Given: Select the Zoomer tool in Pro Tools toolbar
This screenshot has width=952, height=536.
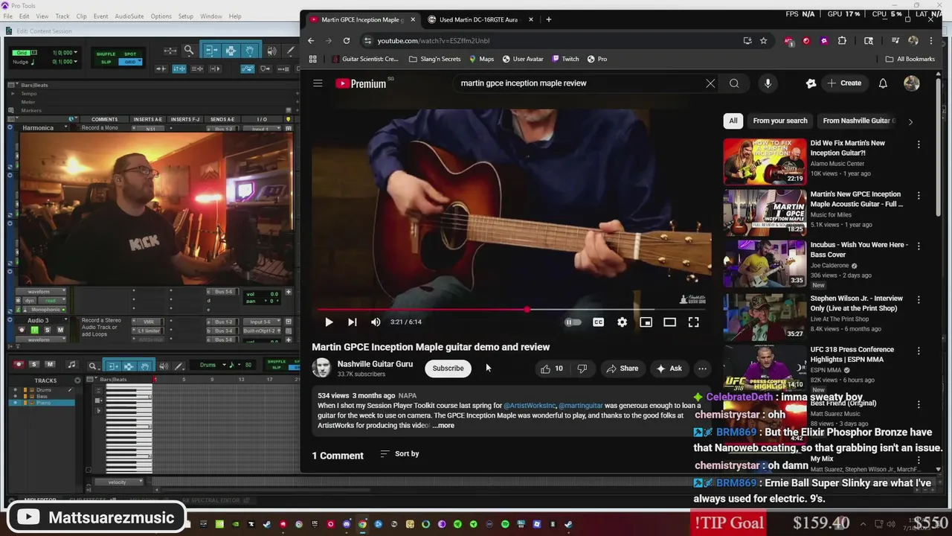Looking at the screenshot, I should coord(189,51).
